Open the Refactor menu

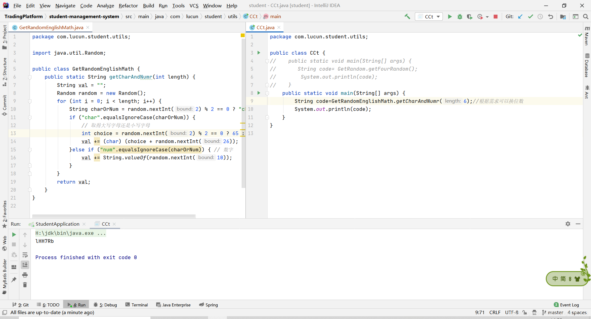(128, 6)
